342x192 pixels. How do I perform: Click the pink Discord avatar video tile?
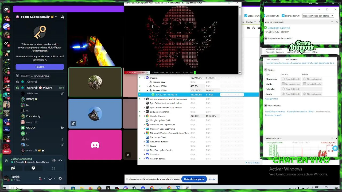click(x=95, y=145)
